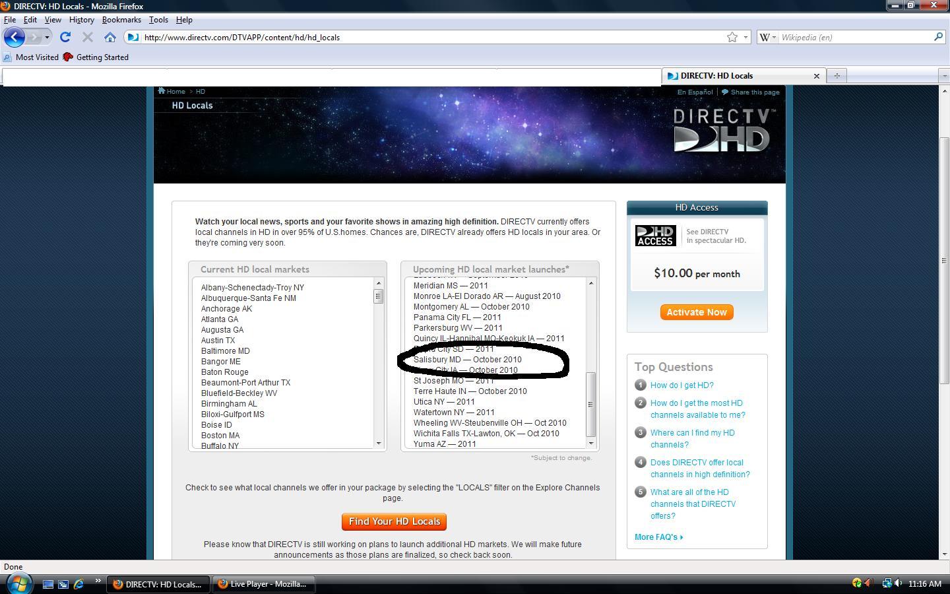This screenshot has height=594, width=950.
Task: Open question about most HD channels available
Action: pyautogui.click(x=697, y=409)
